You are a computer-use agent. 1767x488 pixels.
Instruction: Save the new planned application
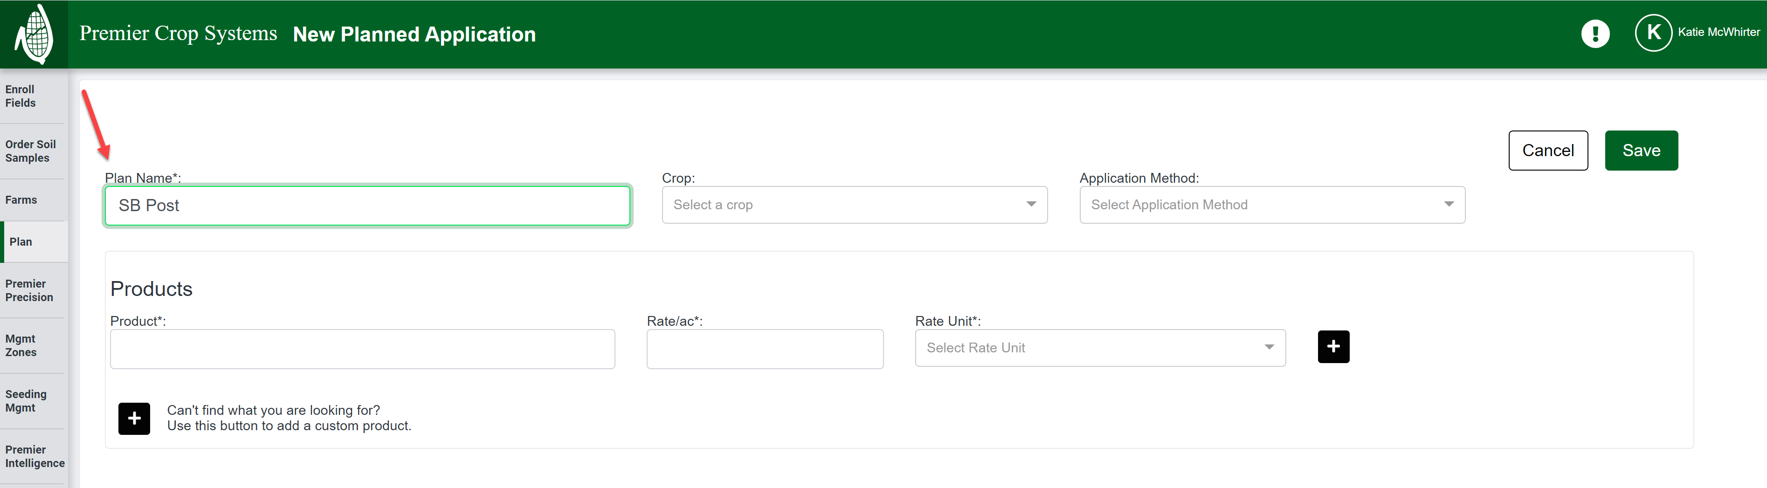click(x=1641, y=151)
